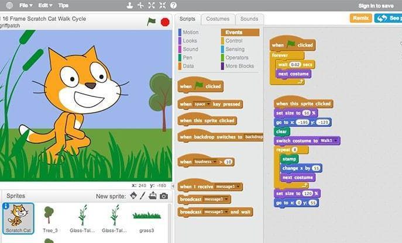Viewport: 402px width, 243px height.
Task: Open message1 dropdown in broadcast block
Action: (216, 199)
